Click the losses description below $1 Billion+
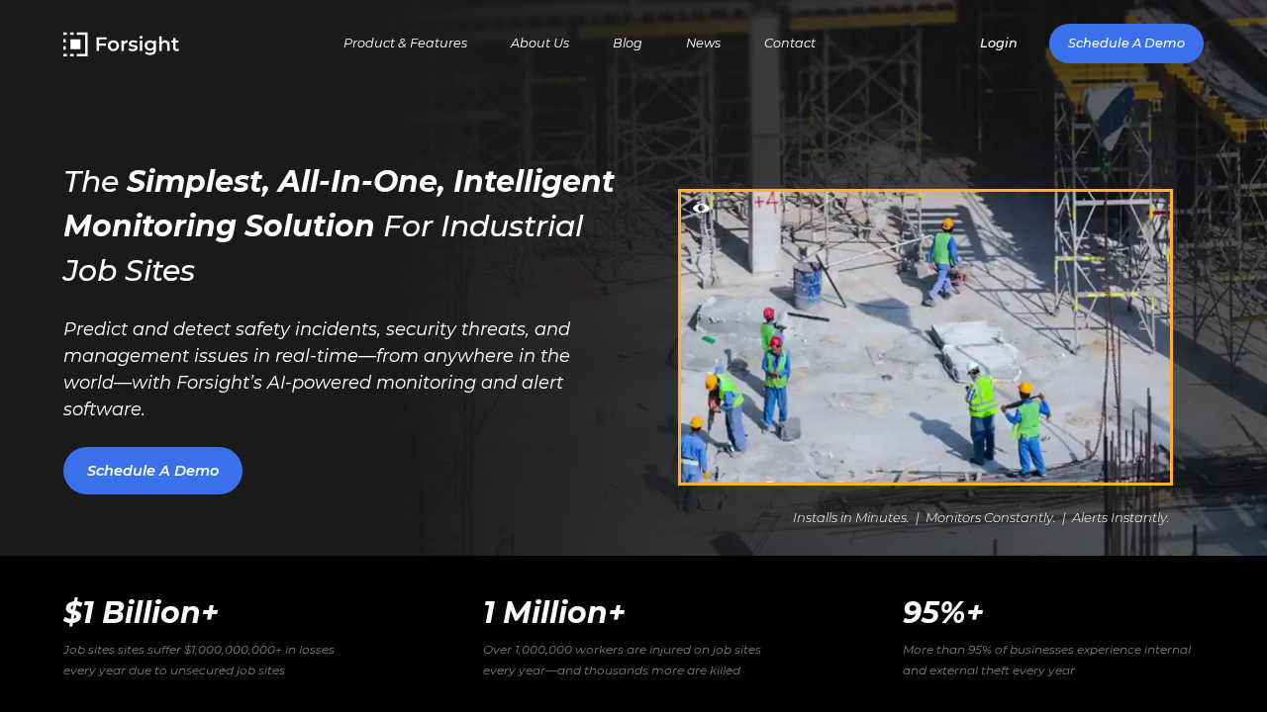The image size is (1267, 712). (198, 661)
